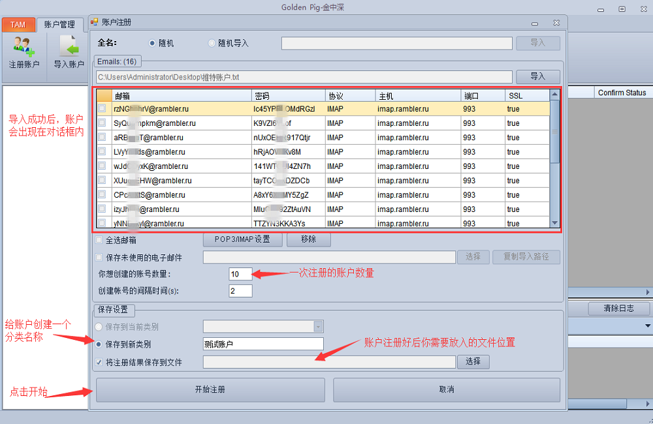Click the 清除日志 button in main window
Viewport: 653px width, 424px height.
click(x=618, y=309)
